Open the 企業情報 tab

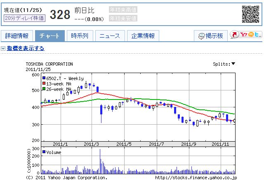[x=143, y=36]
